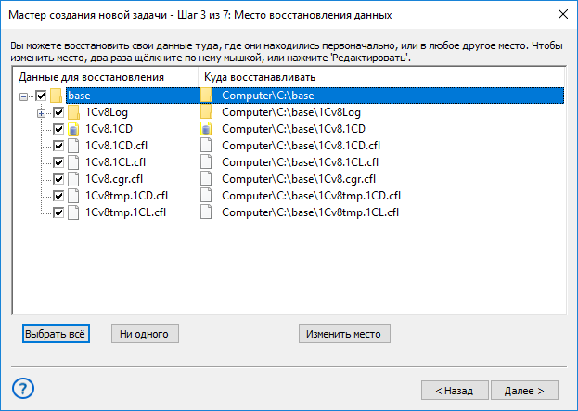Click folder icon beside Computer\C:\base\1Cv8Log destination

(206, 112)
